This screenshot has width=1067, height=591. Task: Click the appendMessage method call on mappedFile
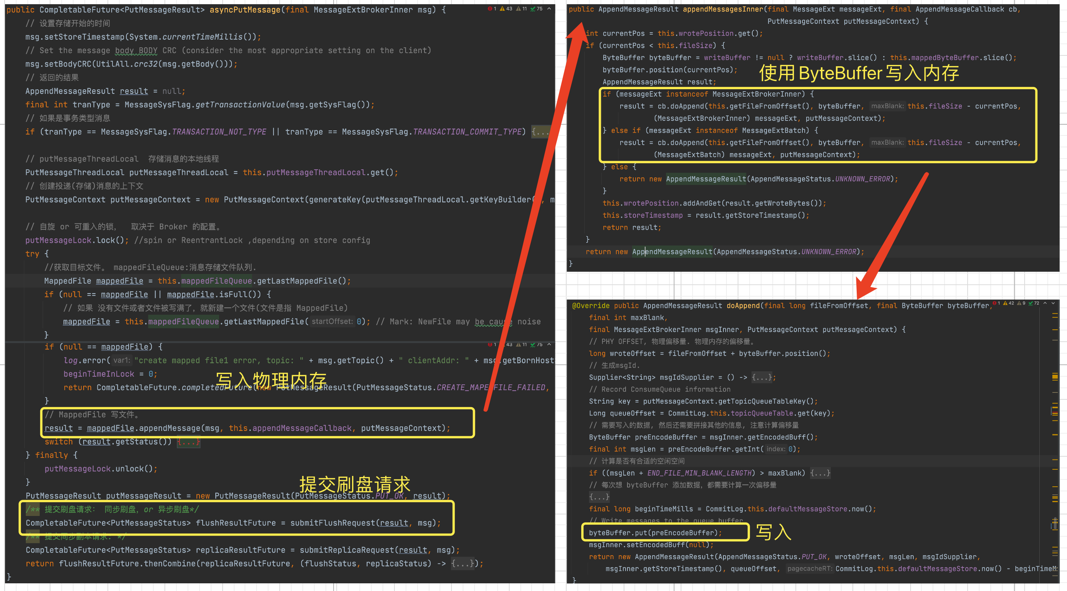(x=170, y=428)
